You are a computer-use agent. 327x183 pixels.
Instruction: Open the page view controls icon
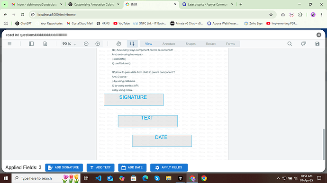(x=45, y=44)
